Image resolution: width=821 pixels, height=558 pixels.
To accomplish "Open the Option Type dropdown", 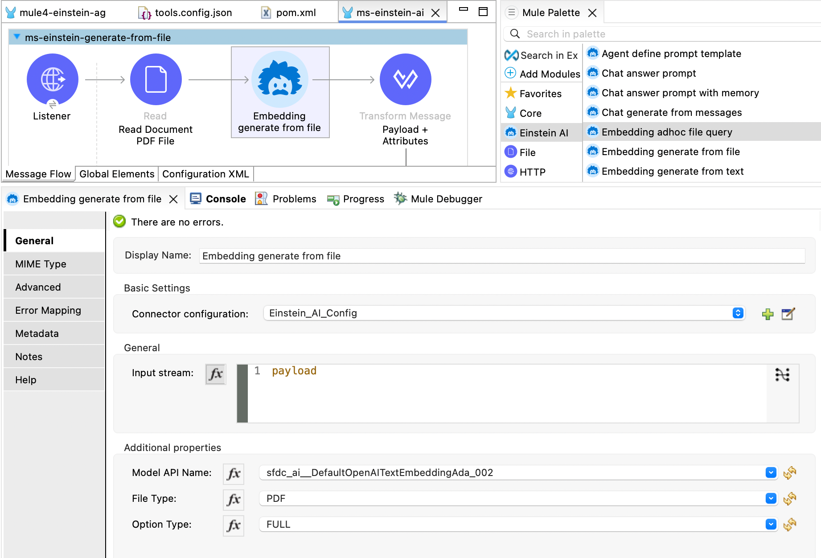I will 771,524.
